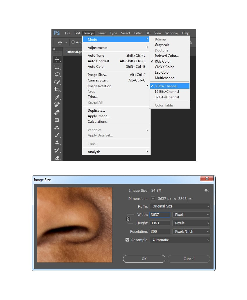The width and height of the screenshot is (247, 300).
Task: Choose Multichannel mode
Action: click(170, 78)
